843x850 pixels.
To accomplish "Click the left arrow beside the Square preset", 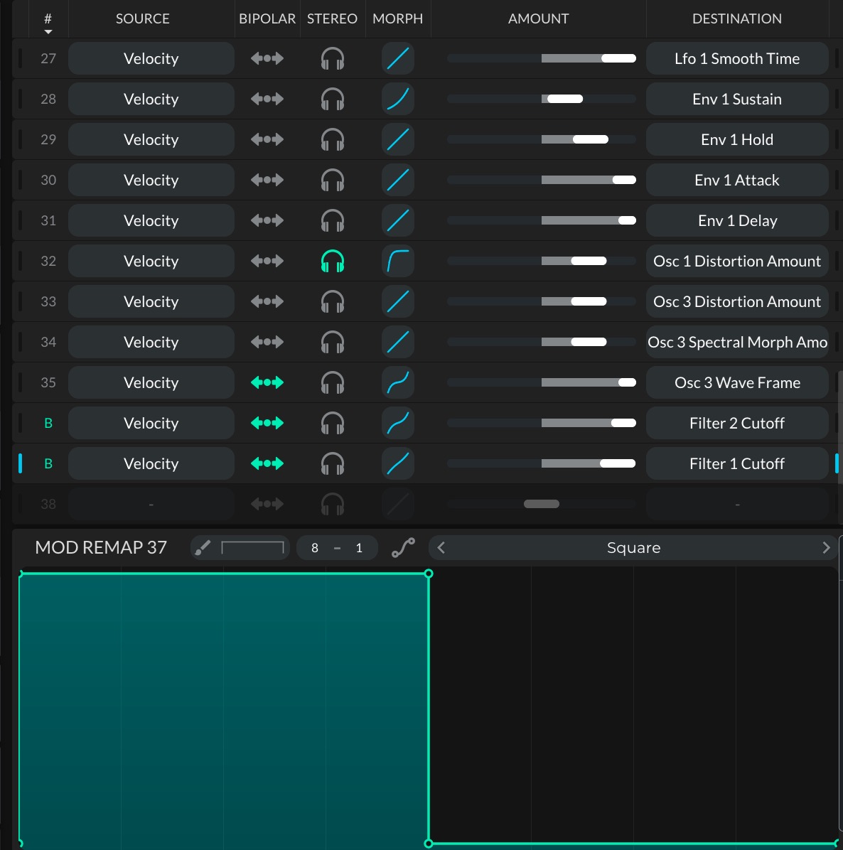I will 440,547.
